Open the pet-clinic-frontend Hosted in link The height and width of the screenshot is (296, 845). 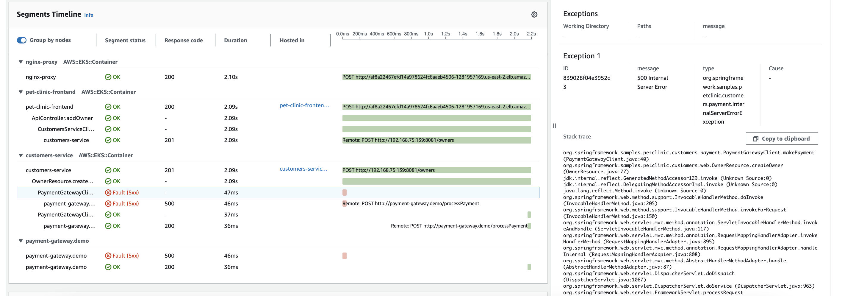point(304,105)
